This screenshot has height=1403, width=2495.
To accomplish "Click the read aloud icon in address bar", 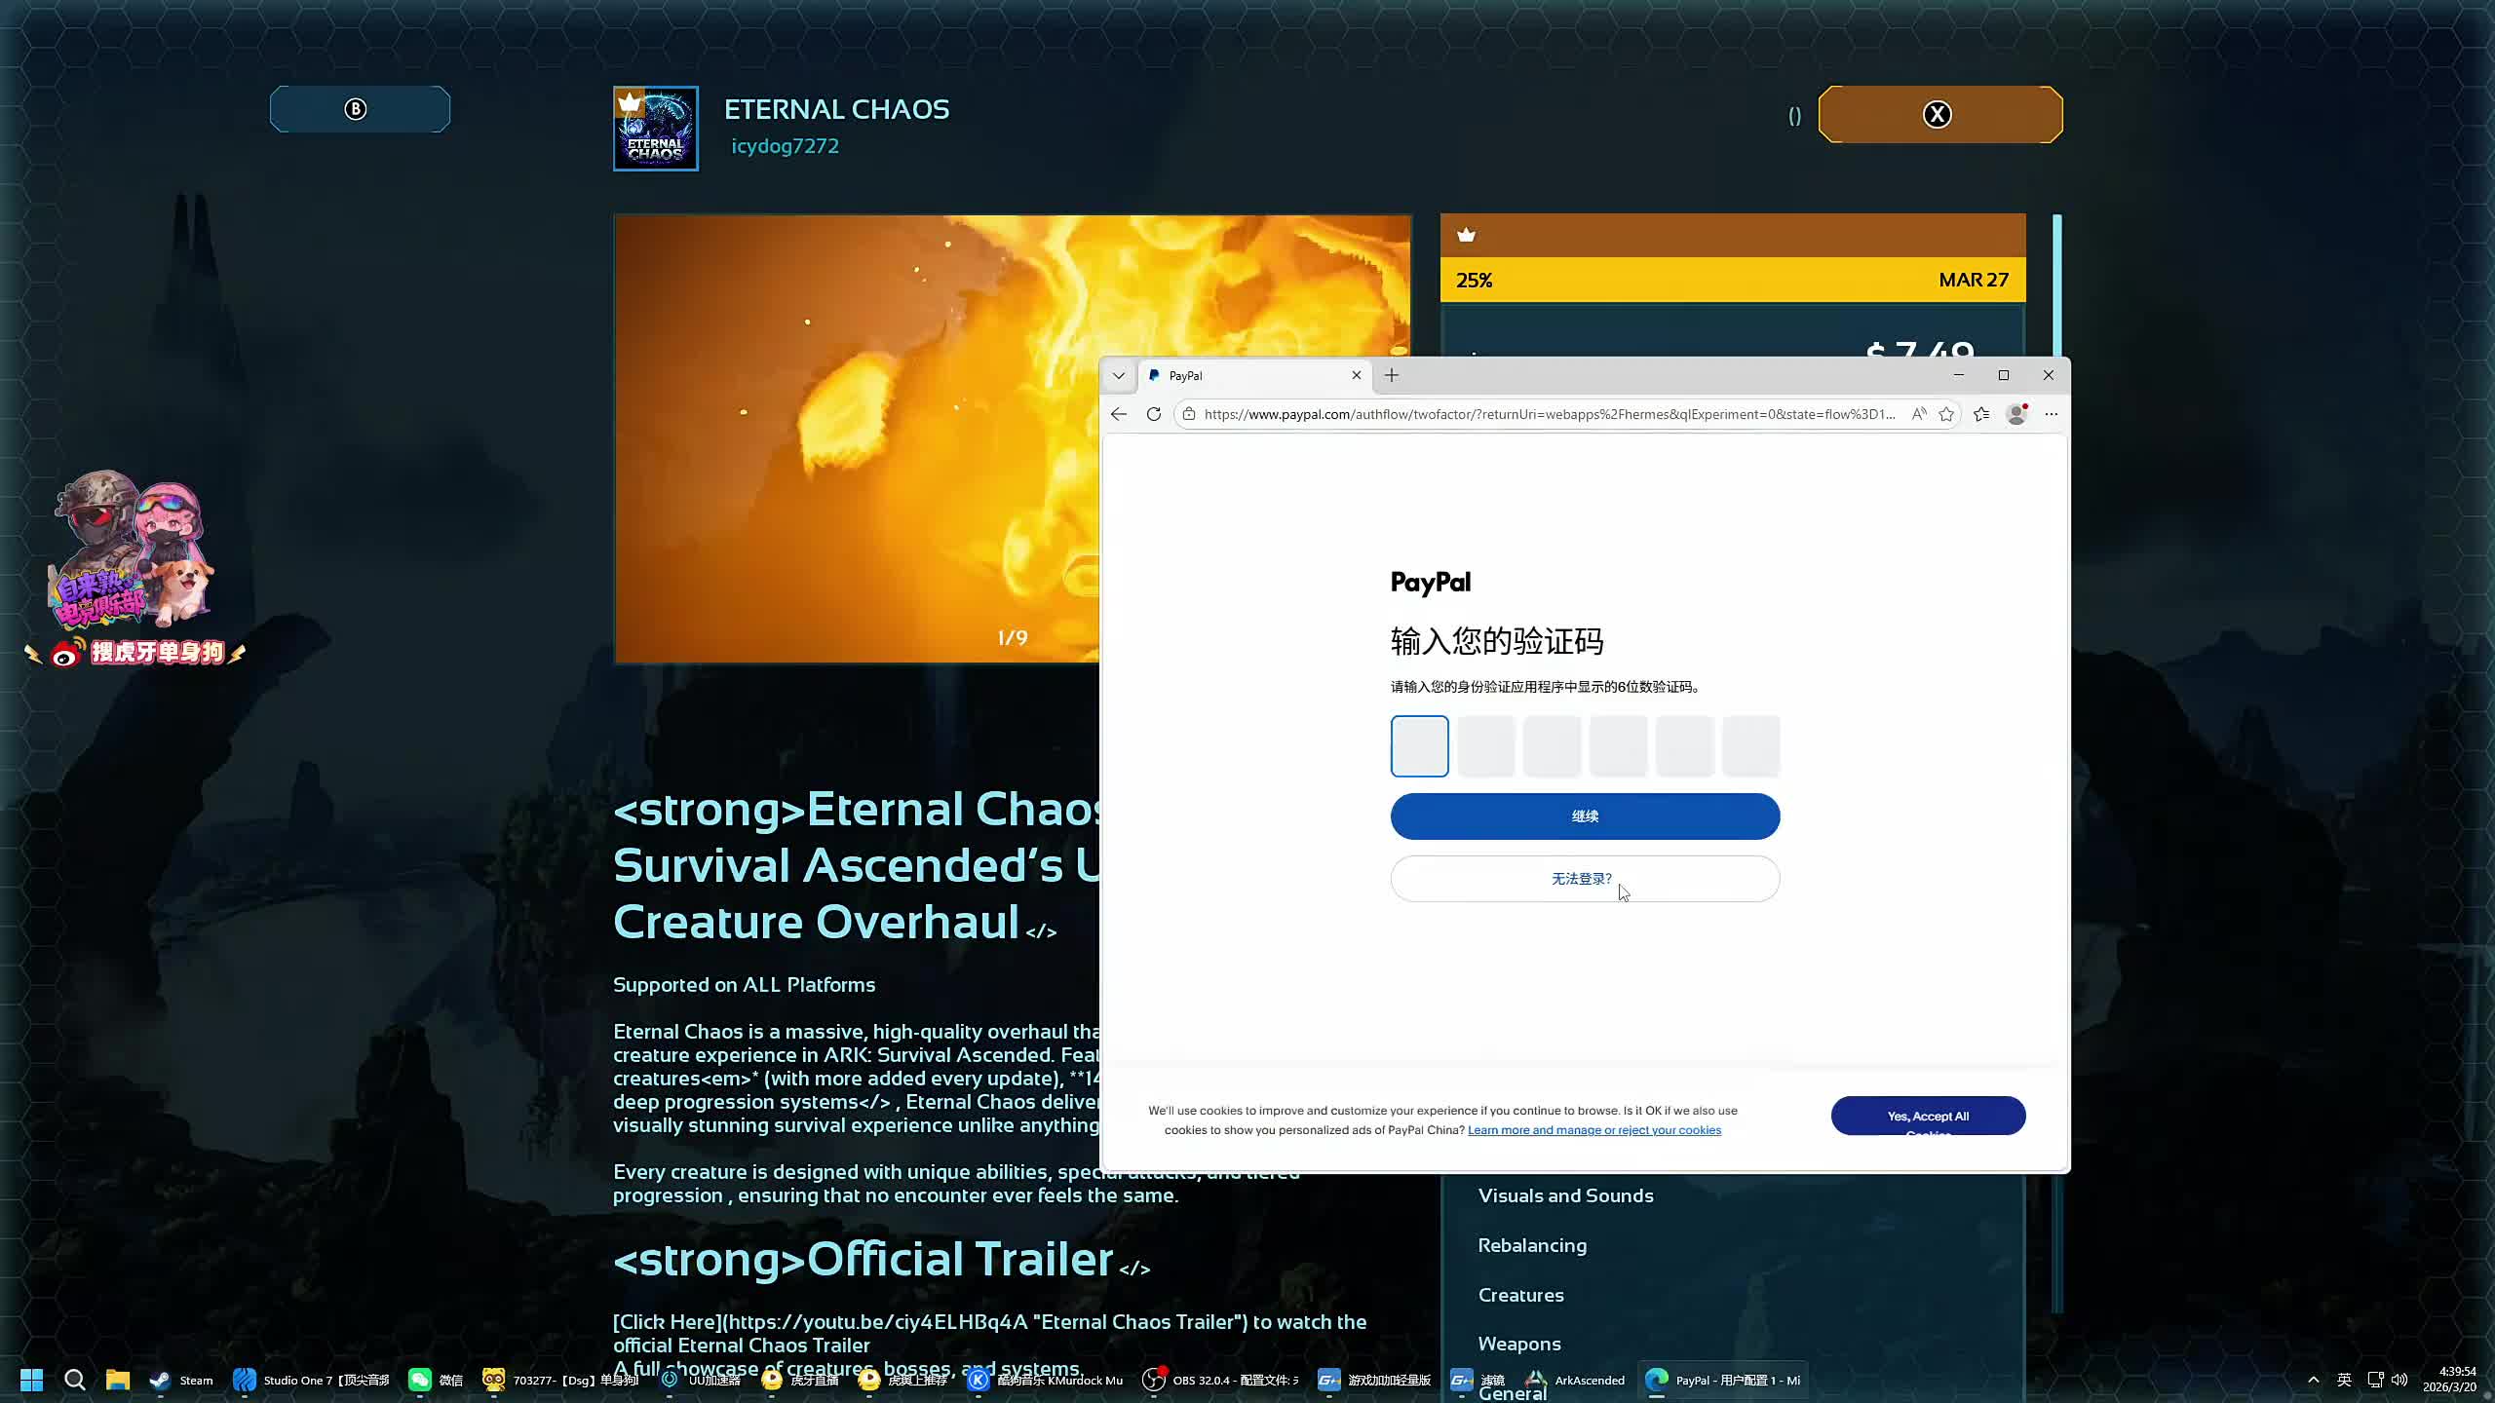I will (1918, 414).
